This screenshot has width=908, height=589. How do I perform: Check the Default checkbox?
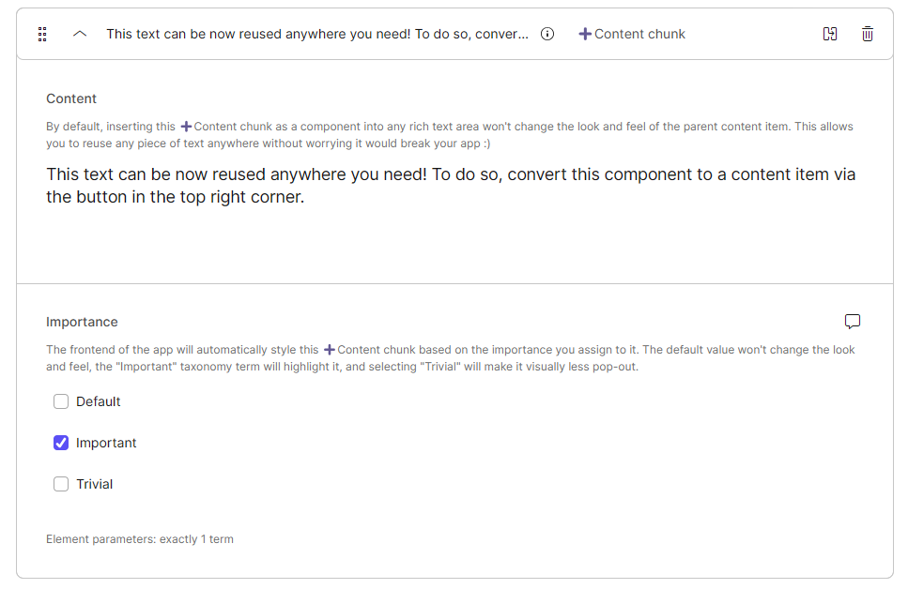[61, 400]
